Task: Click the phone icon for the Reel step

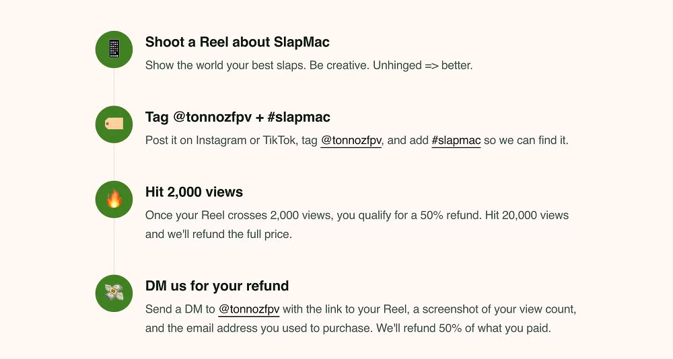Action: pos(114,49)
